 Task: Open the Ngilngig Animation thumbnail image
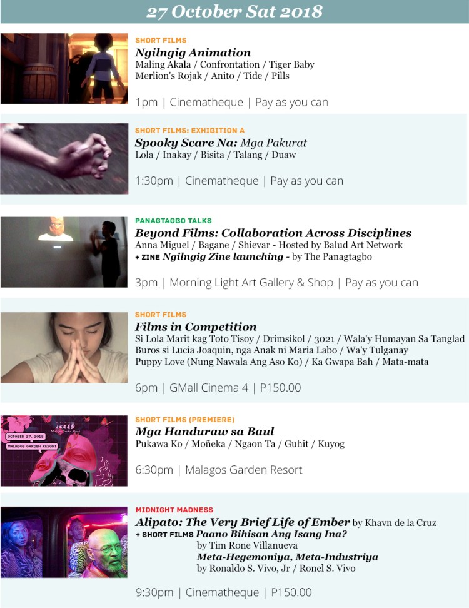(x=64, y=68)
